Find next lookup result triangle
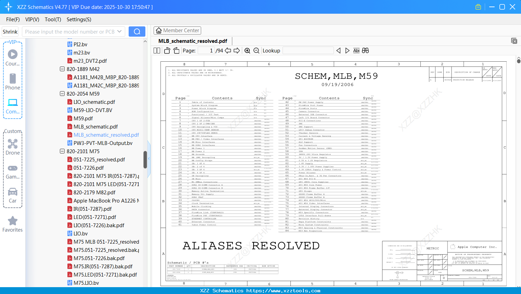The image size is (521, 294). point(347,51)
